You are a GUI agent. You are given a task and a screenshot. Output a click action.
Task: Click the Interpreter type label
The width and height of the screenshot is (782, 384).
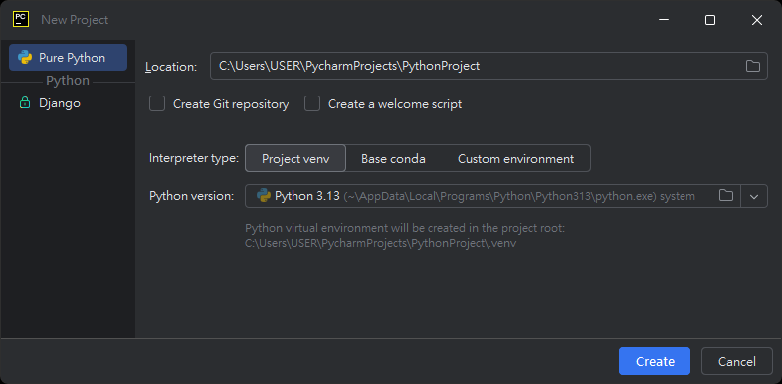[x=194, y=159]
